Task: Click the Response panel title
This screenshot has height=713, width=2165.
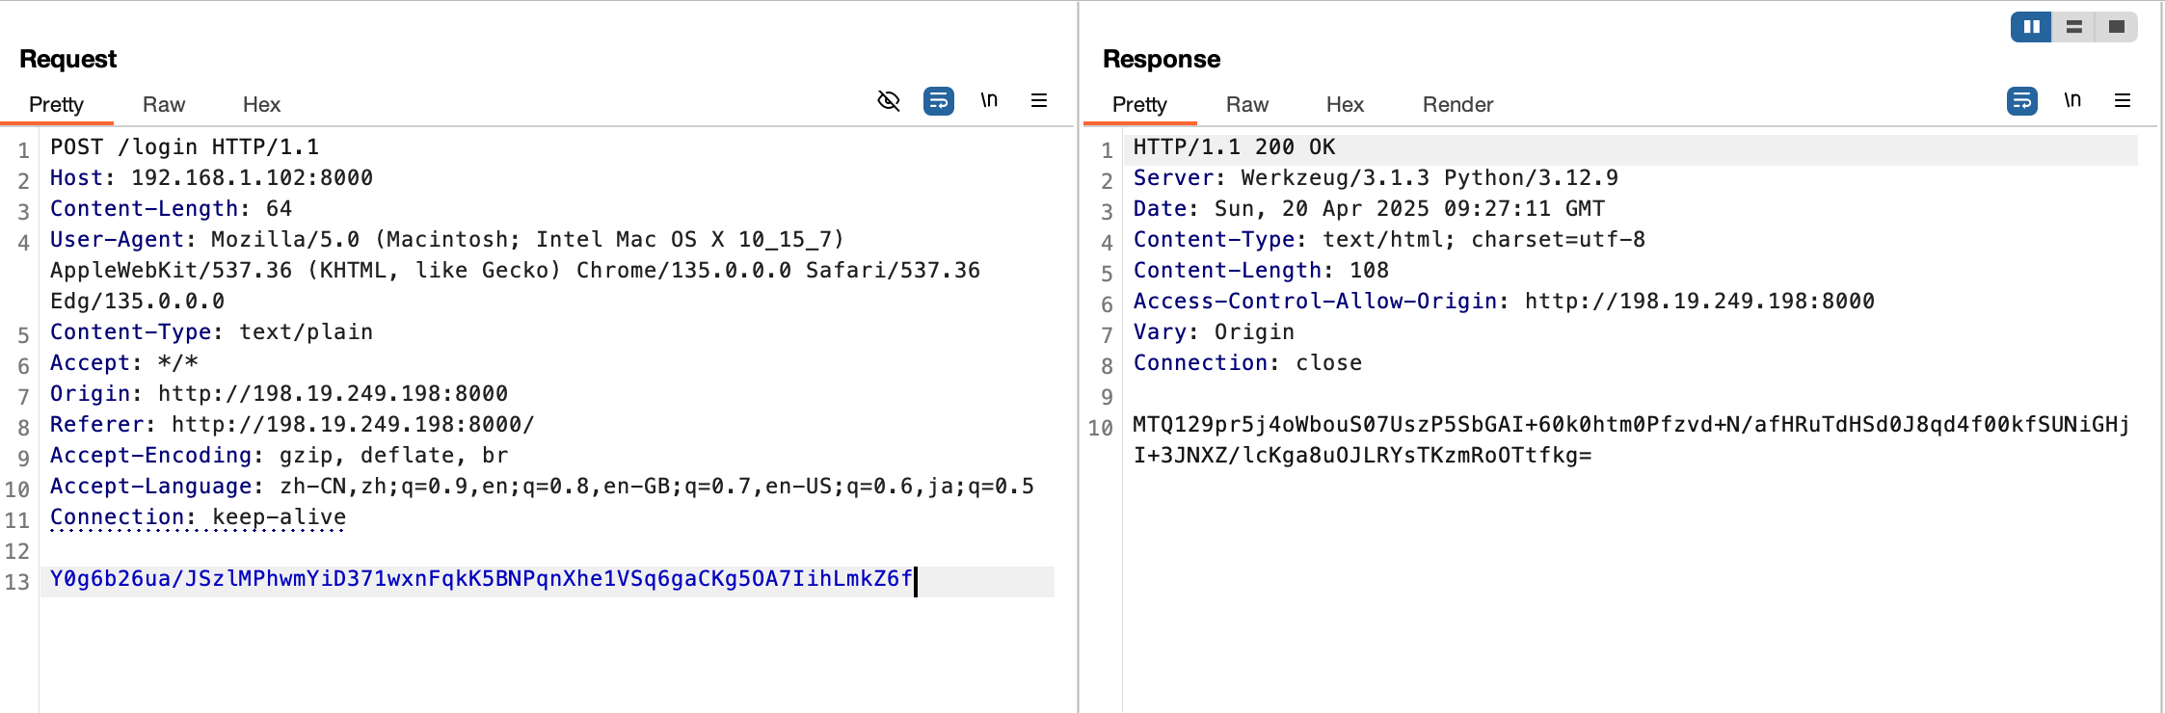Action: [x=1162, y=59]
